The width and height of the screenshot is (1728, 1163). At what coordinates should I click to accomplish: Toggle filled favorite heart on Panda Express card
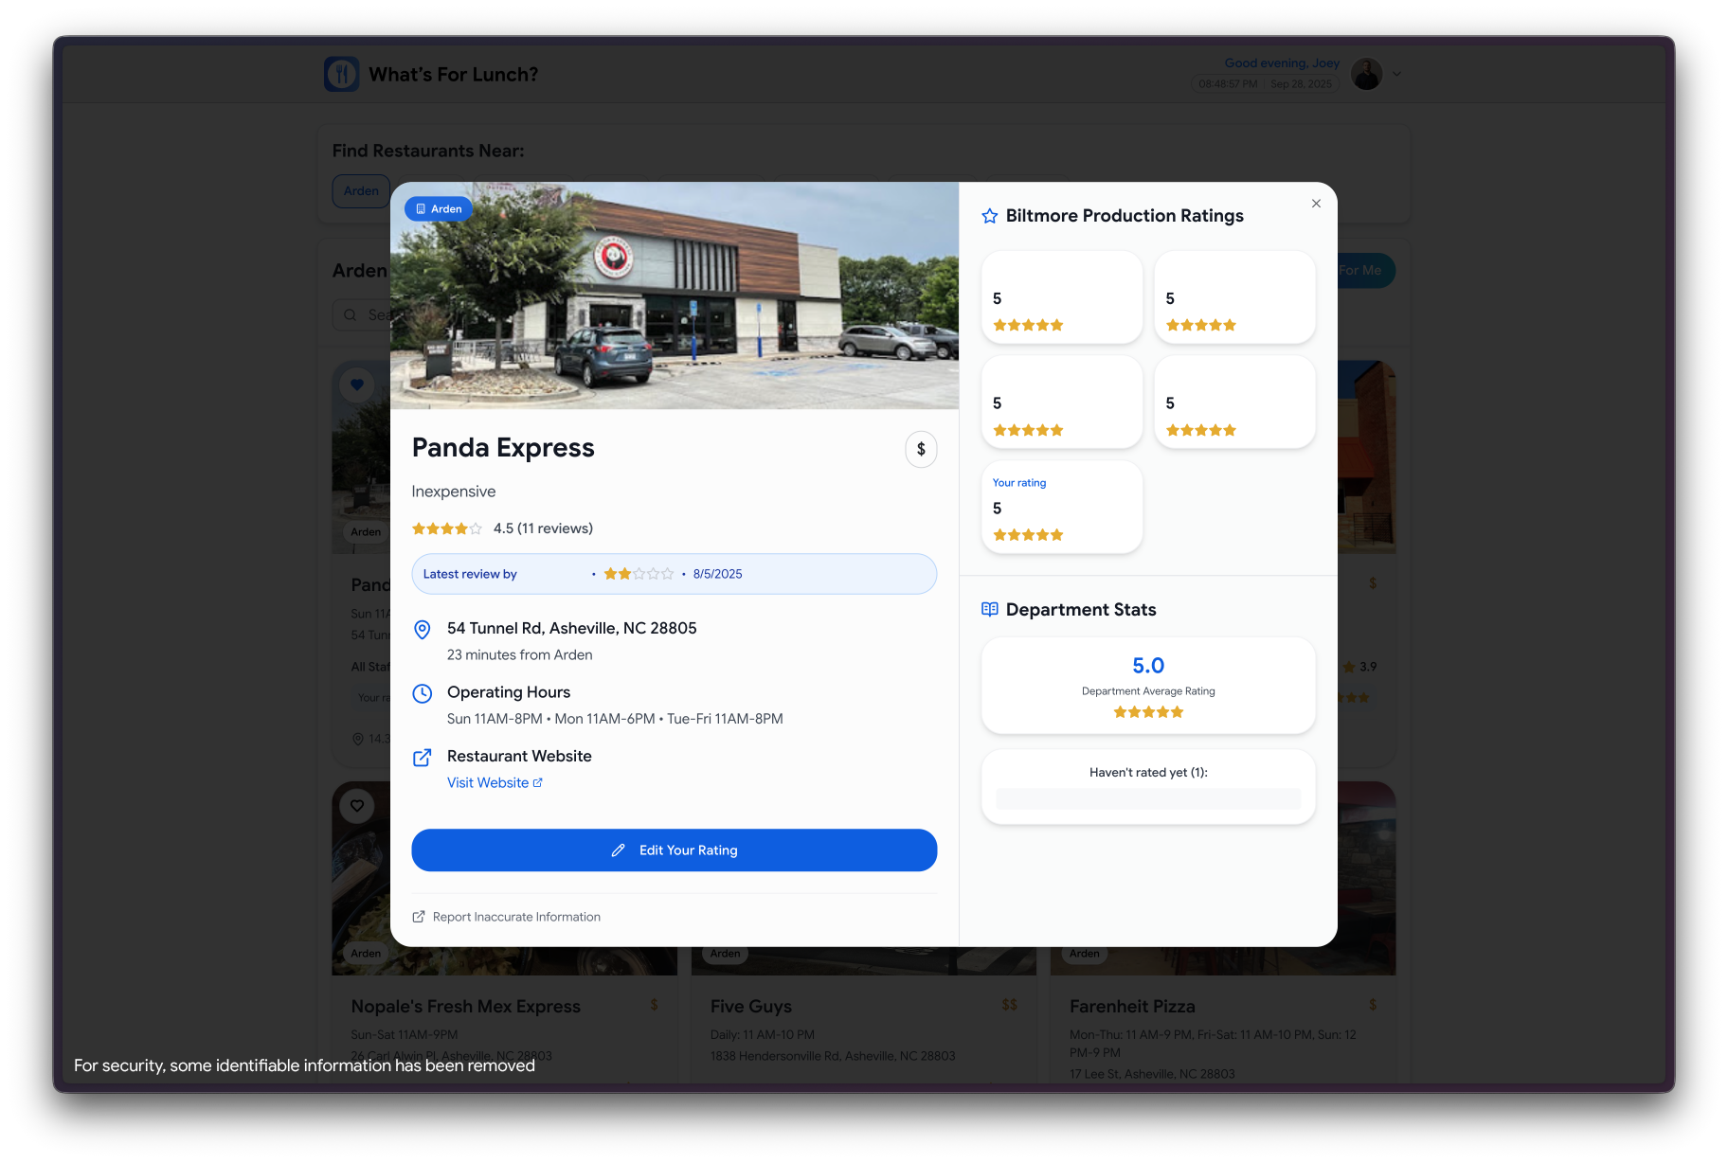coord(357,385)
